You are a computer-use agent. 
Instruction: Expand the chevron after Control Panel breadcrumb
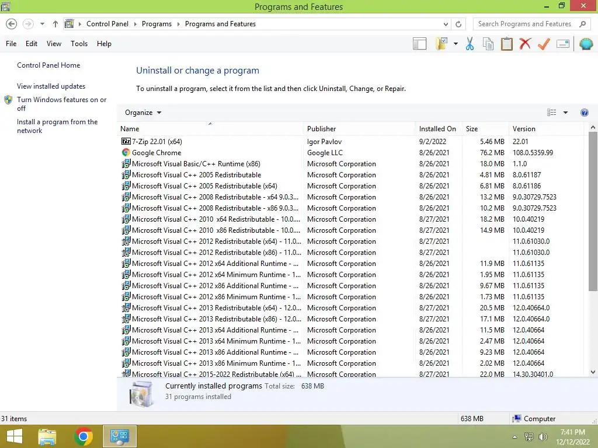(x=135, y=24)
